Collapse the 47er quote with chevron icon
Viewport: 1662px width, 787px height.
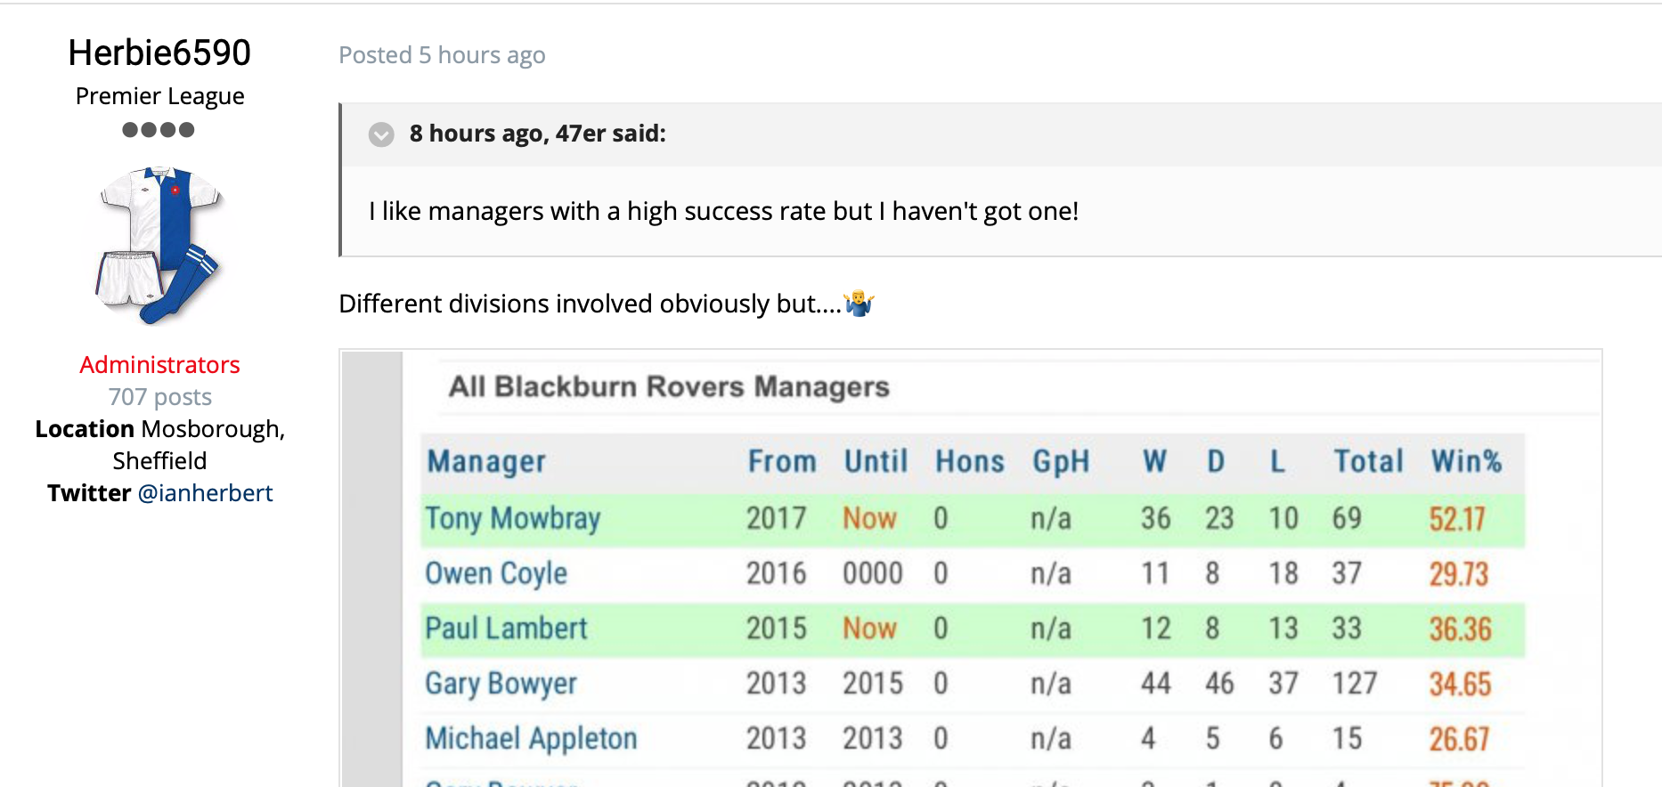[x=381, y=134]
